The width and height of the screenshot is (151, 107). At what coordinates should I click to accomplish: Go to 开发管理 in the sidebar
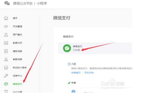(x=18, y=26)
